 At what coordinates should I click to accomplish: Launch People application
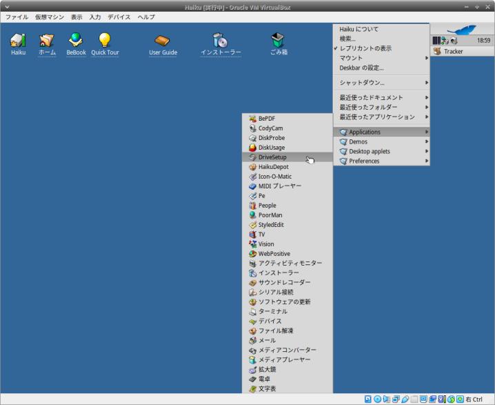point(287,206)
